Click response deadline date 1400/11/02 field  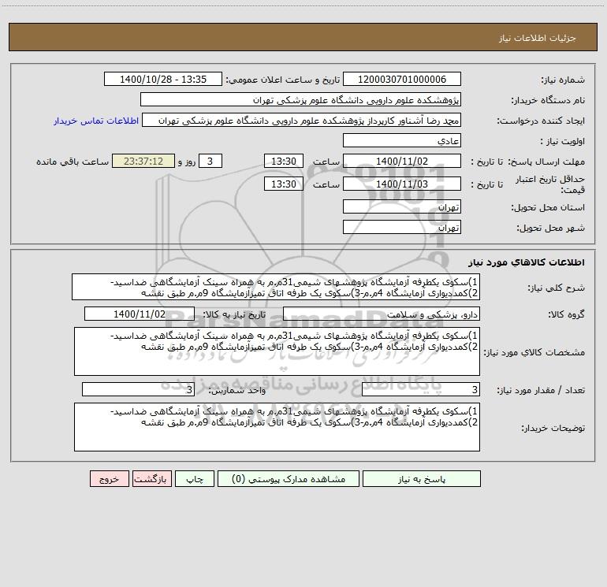tap(402, 161)
